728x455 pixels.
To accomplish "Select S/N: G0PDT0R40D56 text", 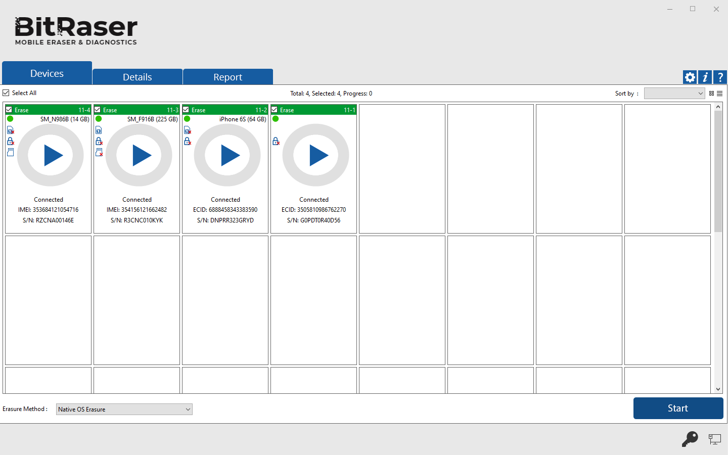I will tap(314, 220).
